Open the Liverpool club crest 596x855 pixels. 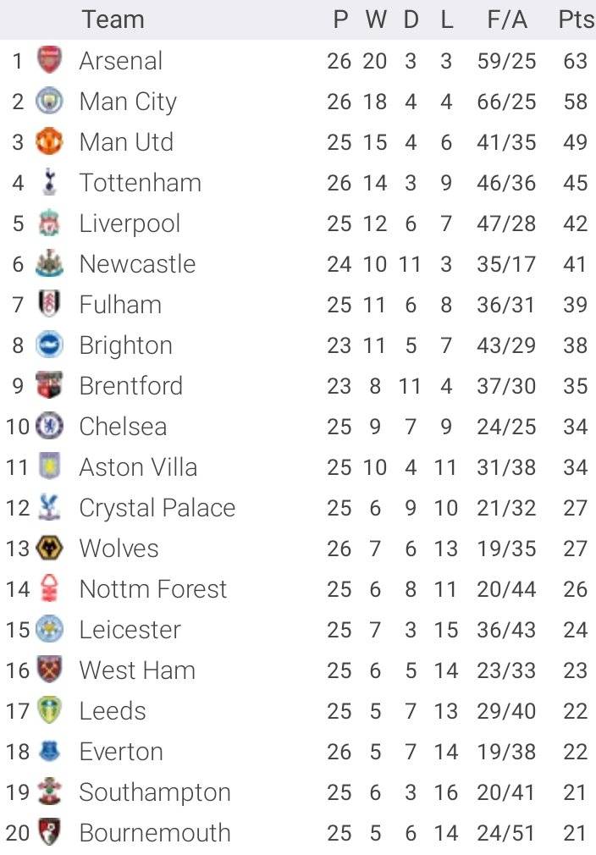click(x=49, y=223)
